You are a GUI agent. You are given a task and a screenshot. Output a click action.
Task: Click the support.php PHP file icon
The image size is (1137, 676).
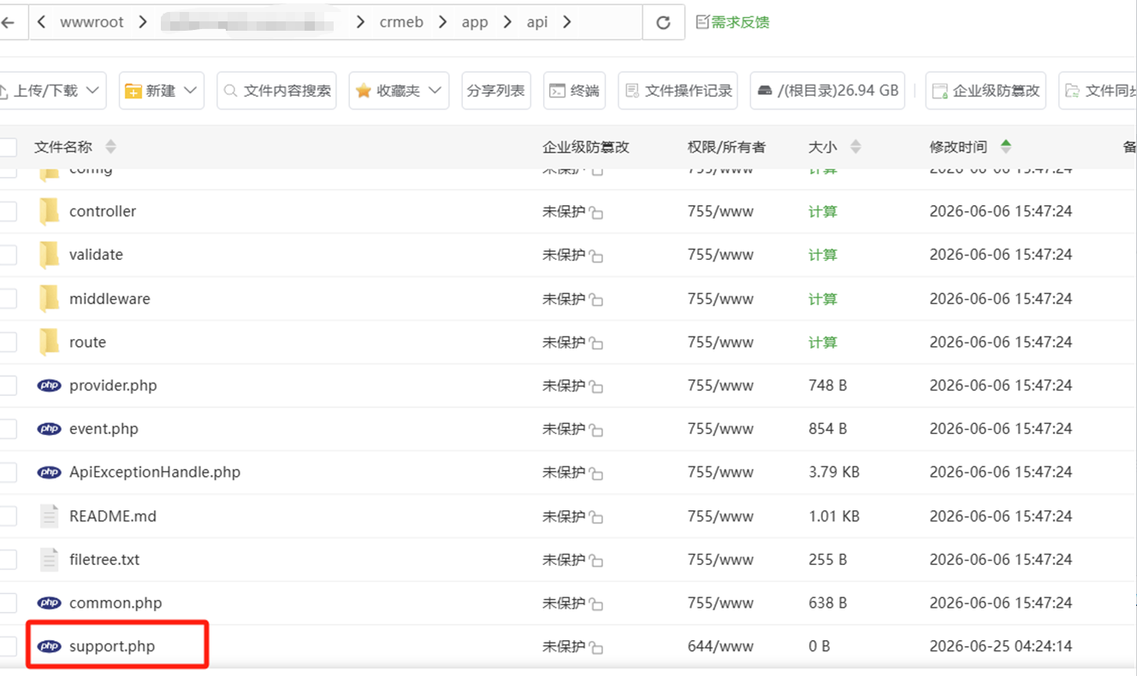(x=50, y=647)
